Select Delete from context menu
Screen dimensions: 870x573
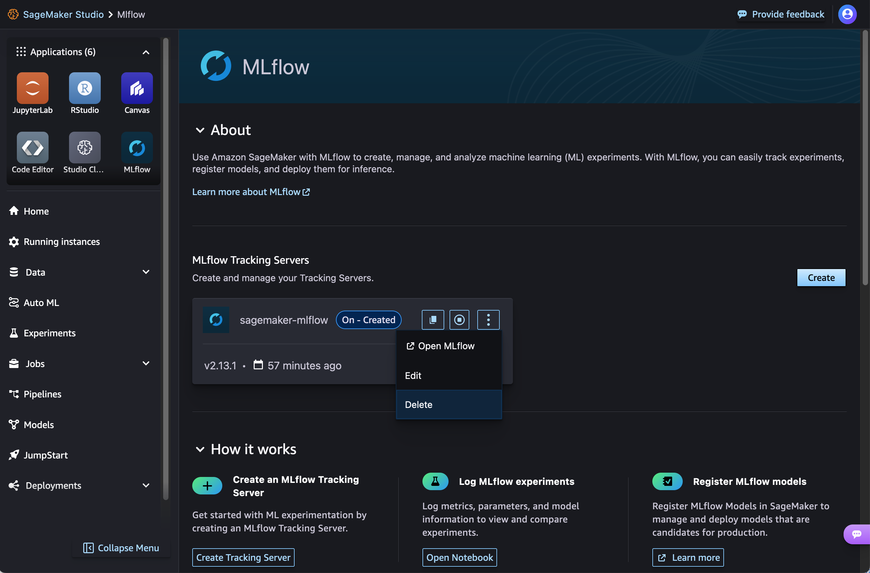click(418, 404)
